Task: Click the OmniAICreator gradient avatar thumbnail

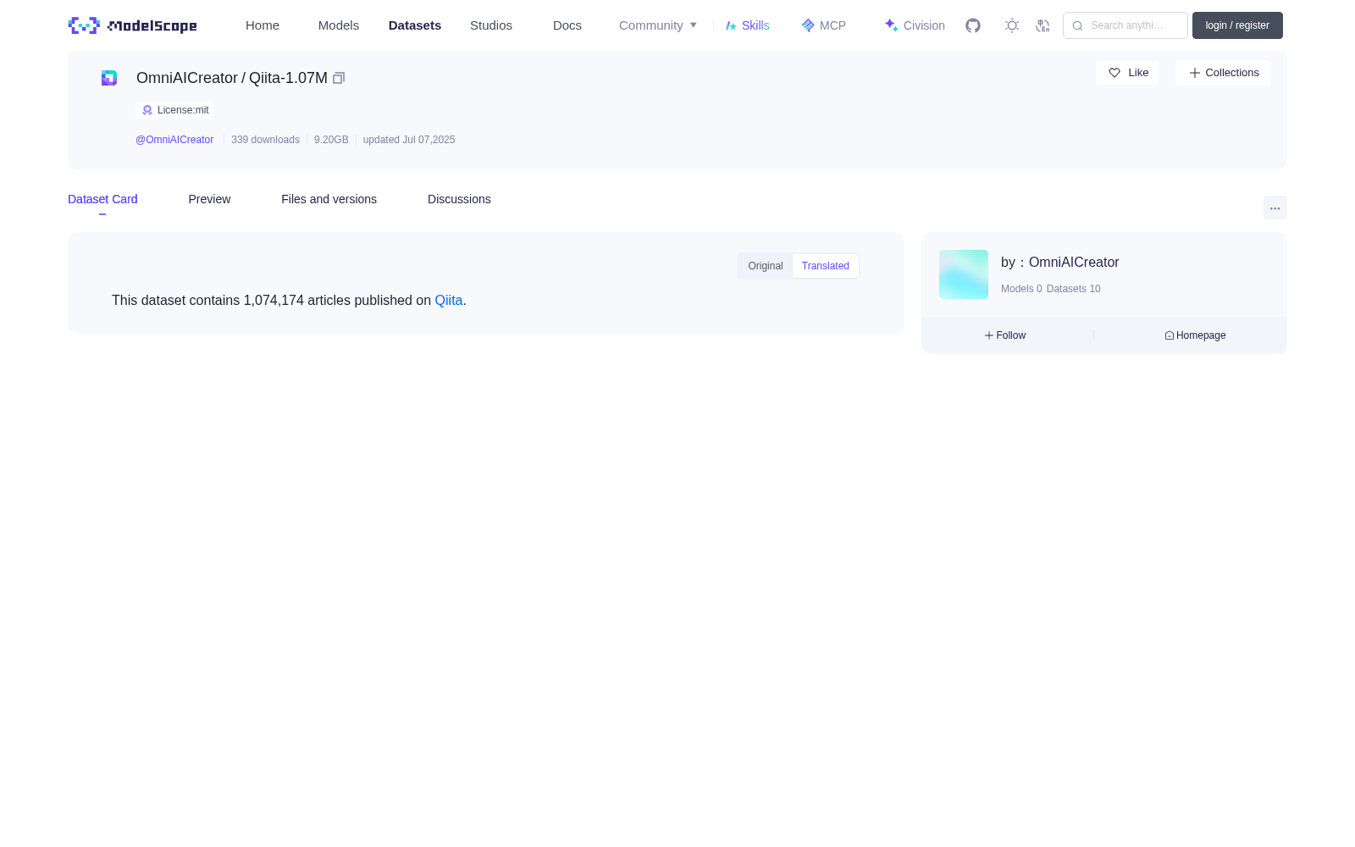Action: tap(964, 274)
